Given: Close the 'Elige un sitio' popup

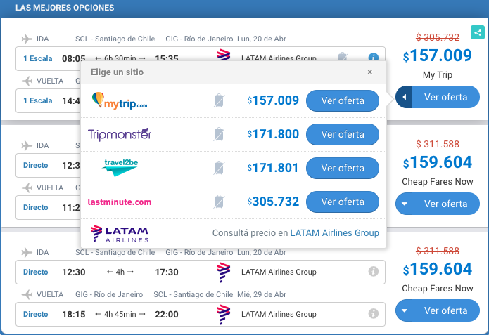Looking at the screenshot, I should point(370,72).
